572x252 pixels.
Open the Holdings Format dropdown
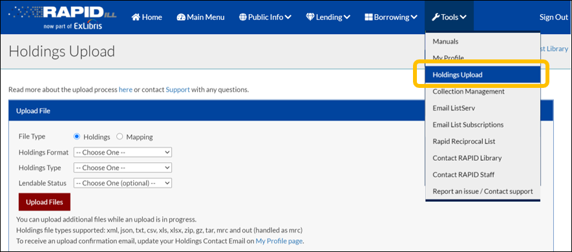123,152
